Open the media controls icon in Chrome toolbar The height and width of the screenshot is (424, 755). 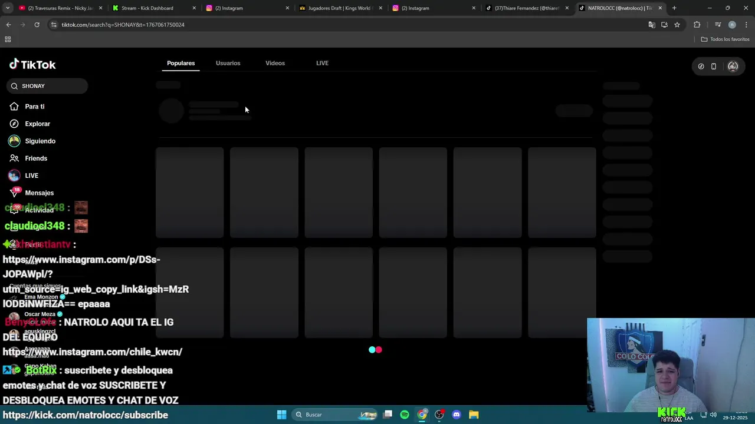pos(718,25)
